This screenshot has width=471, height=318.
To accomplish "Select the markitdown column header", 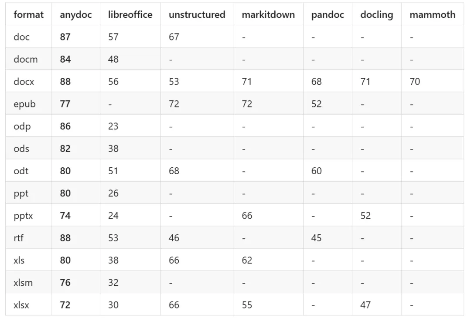I will tap(268, 14).
